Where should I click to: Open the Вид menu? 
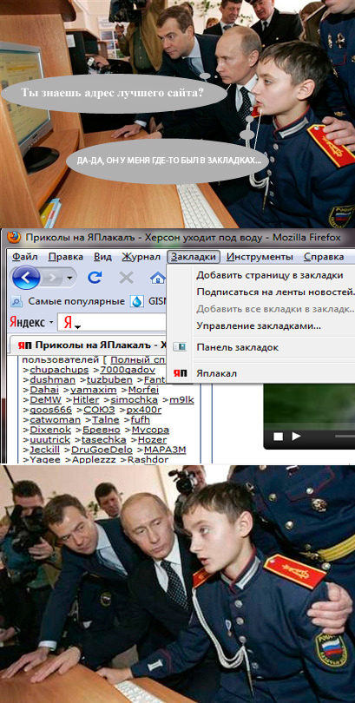click(x=102, y=257)
